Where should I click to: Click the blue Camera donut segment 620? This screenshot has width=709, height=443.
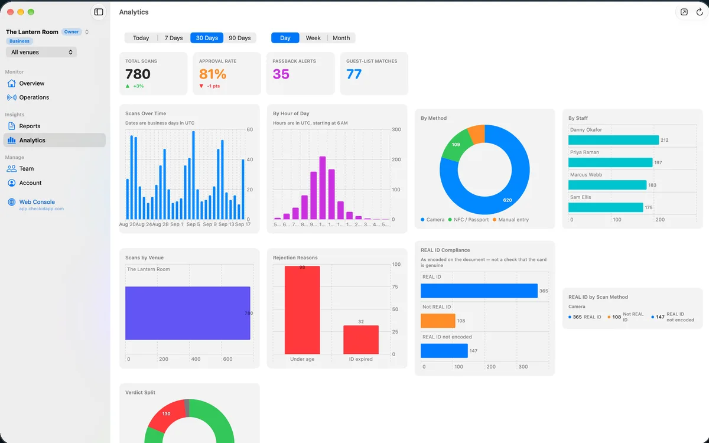point(508,200)
